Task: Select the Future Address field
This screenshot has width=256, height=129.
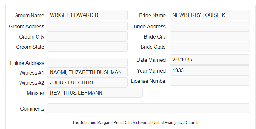Action: (x=87, y=63)
